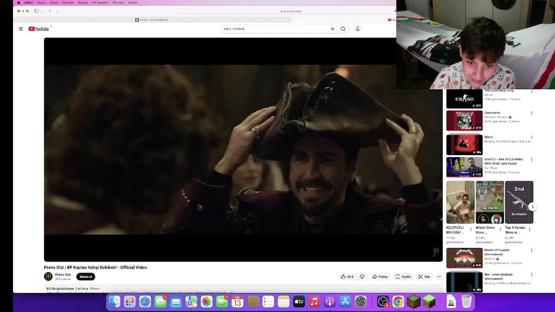555x312 pixels.
Task: Like the video with thumbs up
Action: point(347,276)
